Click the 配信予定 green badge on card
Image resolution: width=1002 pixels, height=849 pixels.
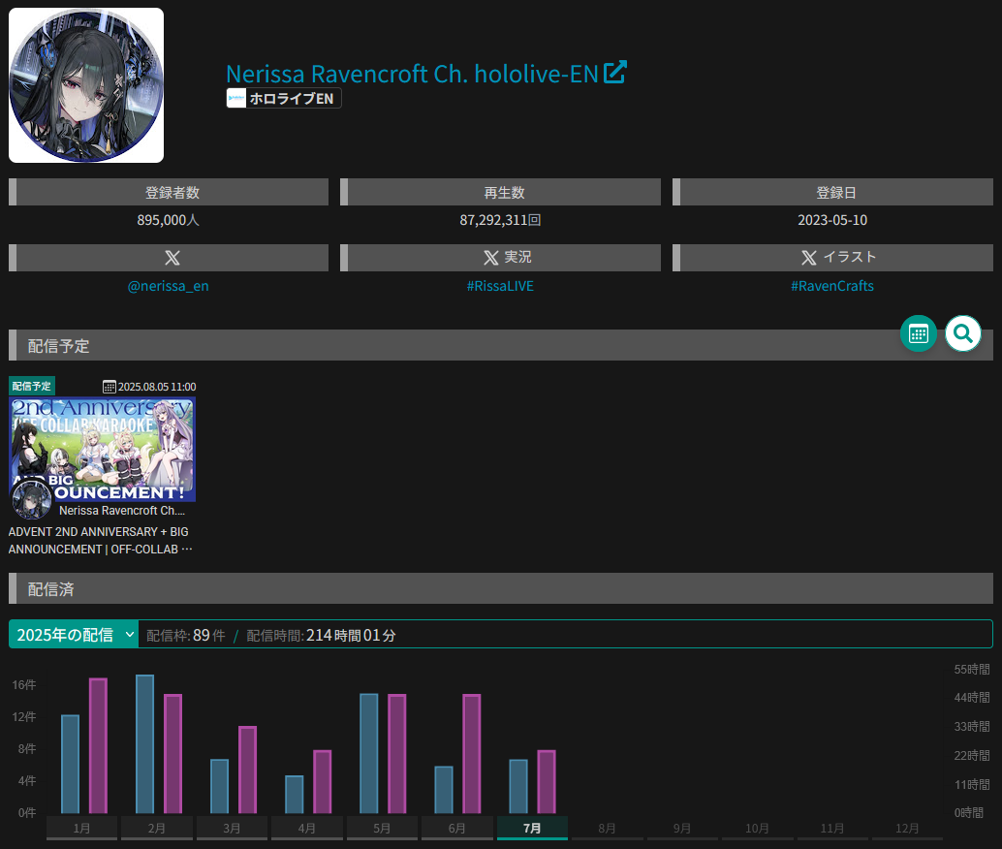click(x=32, y=386)
